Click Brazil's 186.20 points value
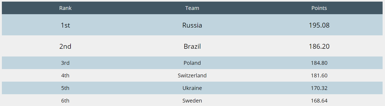The height and width of the screenshot is (106, 385). click(319, 46)
